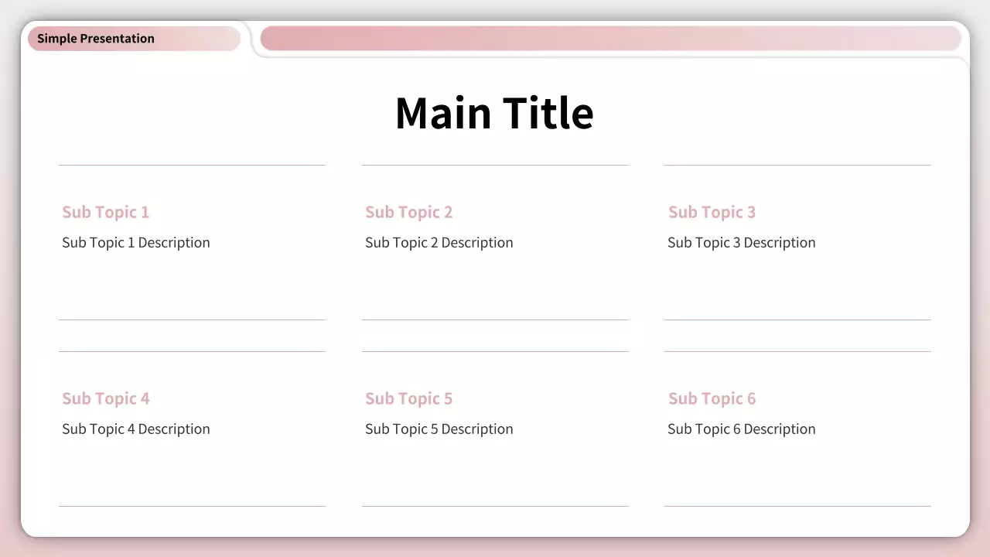The image size is (990, 557).
Task: Click the Sub Topic 3 heading
Action: point(712,212)
